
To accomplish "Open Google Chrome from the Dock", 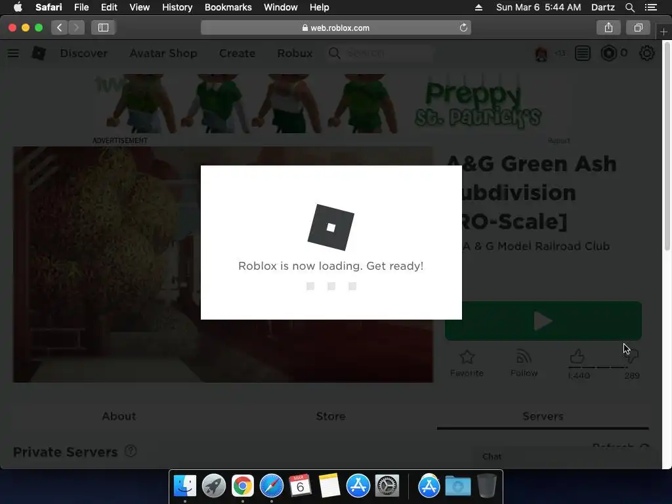I will (x=243, y=486).
